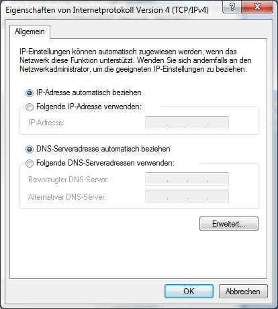This screenshot has width=278, height=309.
Task: Click the Bevorzugter DNS-Server label
Action: point(68,180)
